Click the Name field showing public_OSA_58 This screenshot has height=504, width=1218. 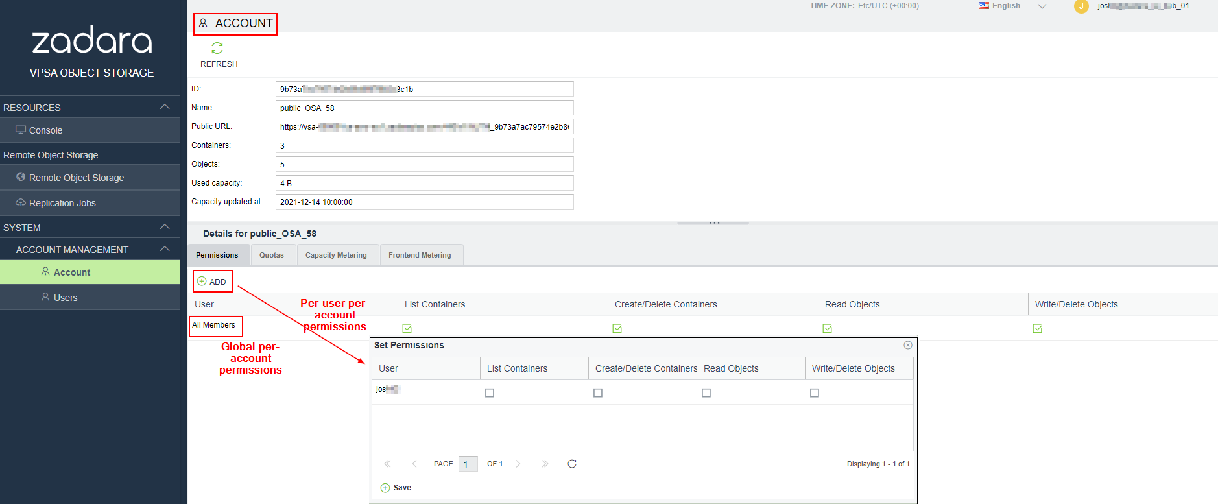coord(425,108)
